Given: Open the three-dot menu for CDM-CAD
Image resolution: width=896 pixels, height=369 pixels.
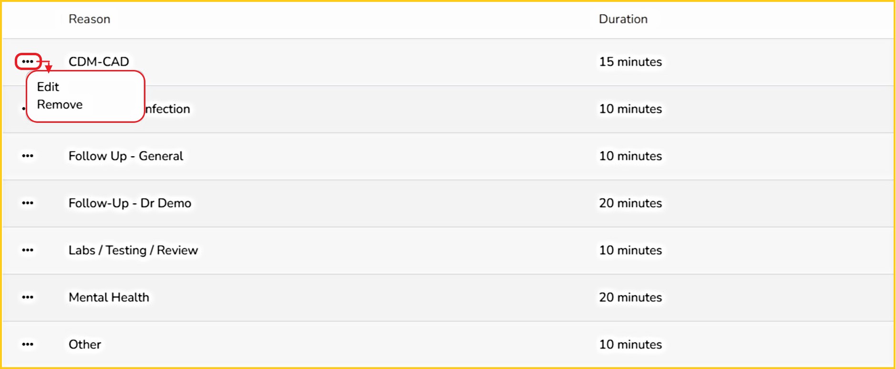Looking at the screenshot, I should 28,61.
